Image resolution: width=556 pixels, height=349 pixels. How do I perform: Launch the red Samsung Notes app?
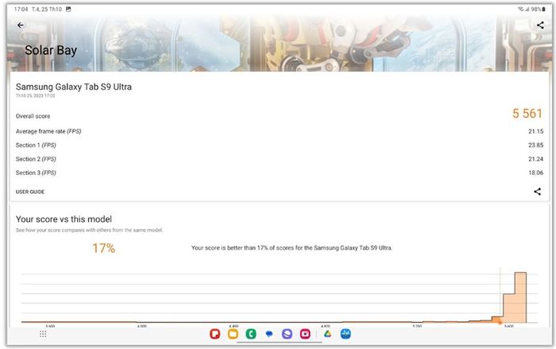coord(214,334)
